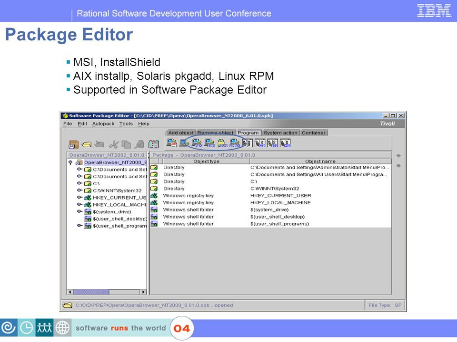Click the Tivoli logo in the menu bar
Screen dimensions: 457x342
pyautogui.click(x=387, y=123)
